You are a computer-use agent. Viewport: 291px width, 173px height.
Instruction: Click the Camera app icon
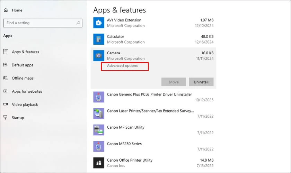[x=99, y=56]
